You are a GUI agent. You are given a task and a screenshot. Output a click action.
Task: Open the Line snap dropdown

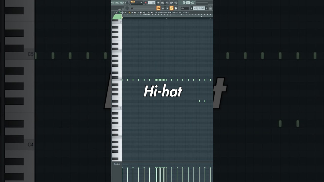185,8
